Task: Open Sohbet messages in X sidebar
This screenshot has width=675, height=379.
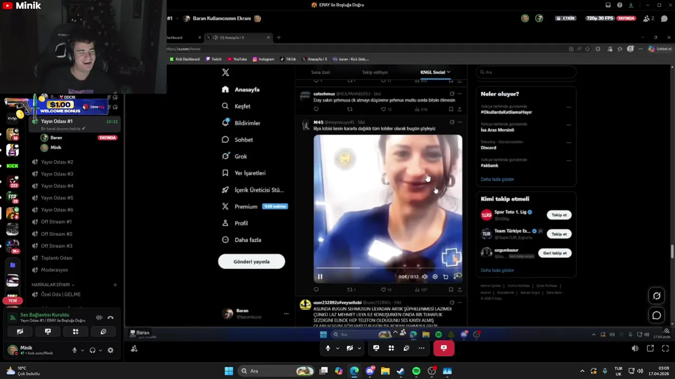Action: [x=237, y=139]
